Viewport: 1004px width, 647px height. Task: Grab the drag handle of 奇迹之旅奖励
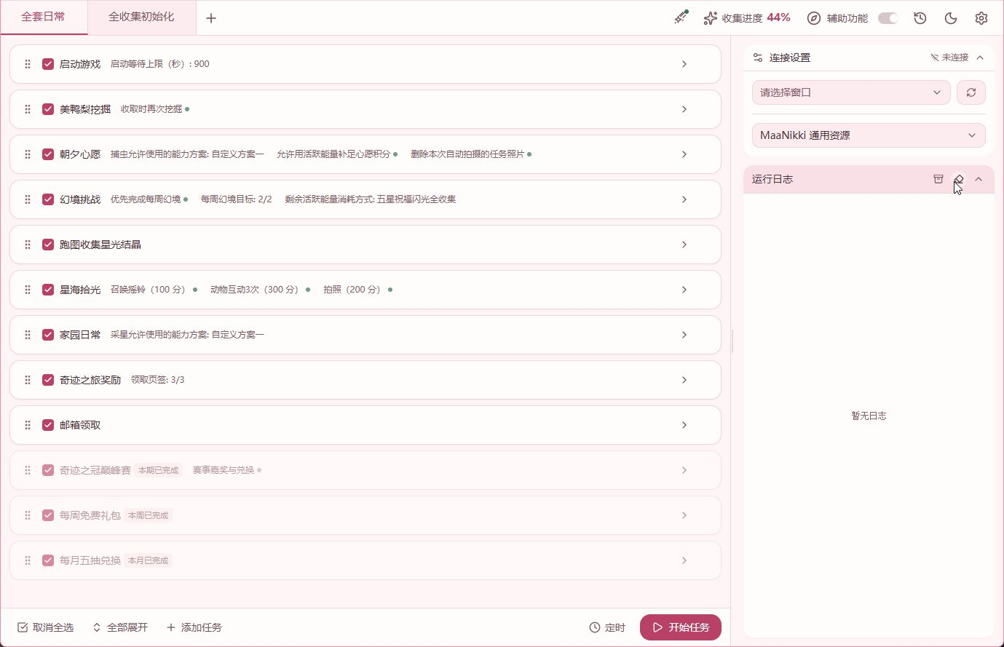28,380
